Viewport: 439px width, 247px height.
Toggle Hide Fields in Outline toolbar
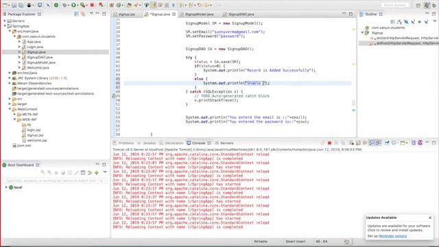[406, 21]
